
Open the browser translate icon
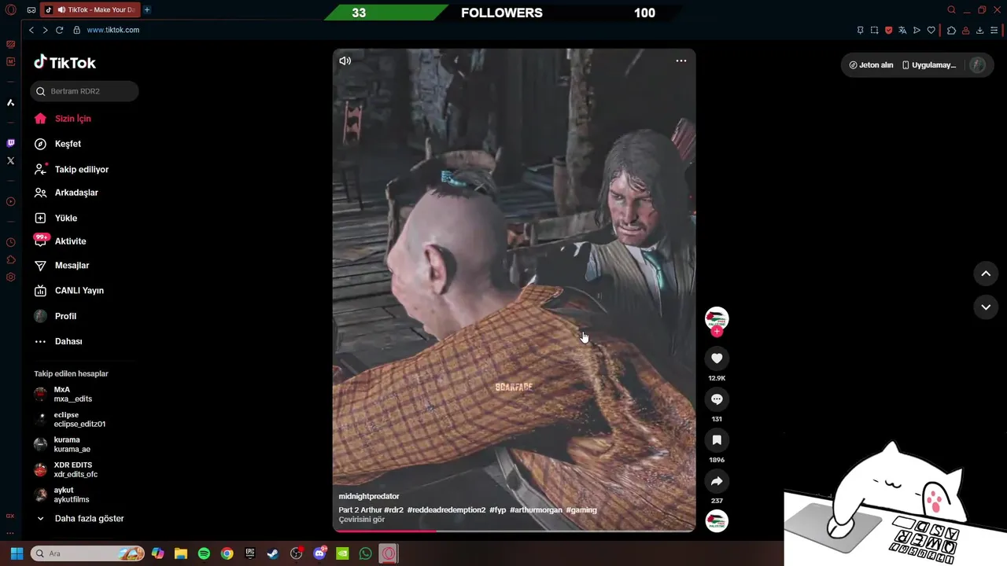(902, 30)
